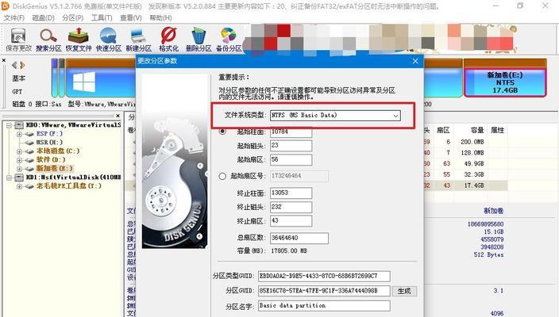Expand the 老毛桃PE工具盘 (Y:) node
Viewport: 559px width, 317px height.
click(20, 186)
